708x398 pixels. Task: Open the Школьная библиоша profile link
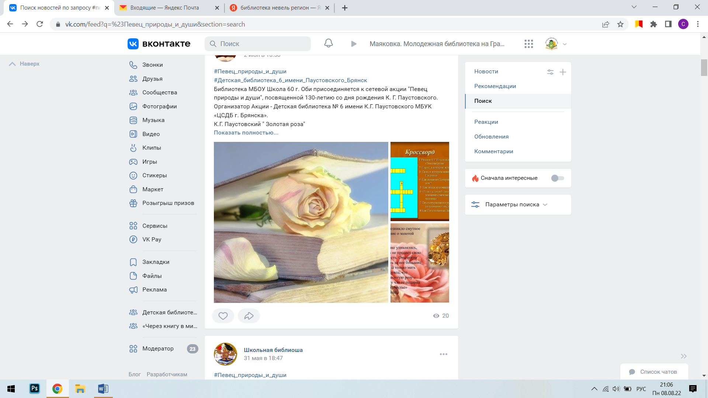(273, 350)
